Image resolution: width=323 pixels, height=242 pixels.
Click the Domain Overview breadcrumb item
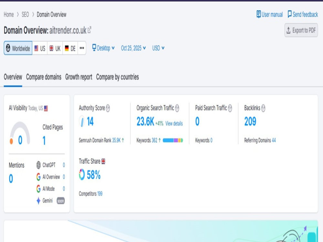51,15
